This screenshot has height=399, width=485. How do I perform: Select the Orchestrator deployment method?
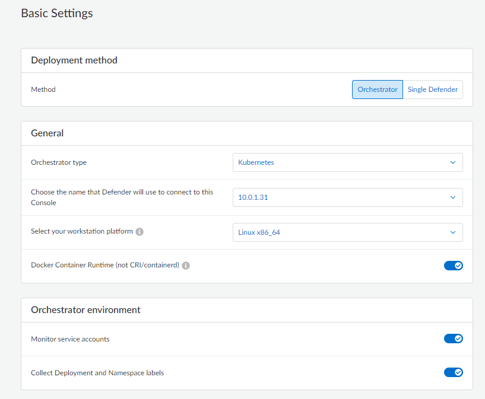(377, 90)
